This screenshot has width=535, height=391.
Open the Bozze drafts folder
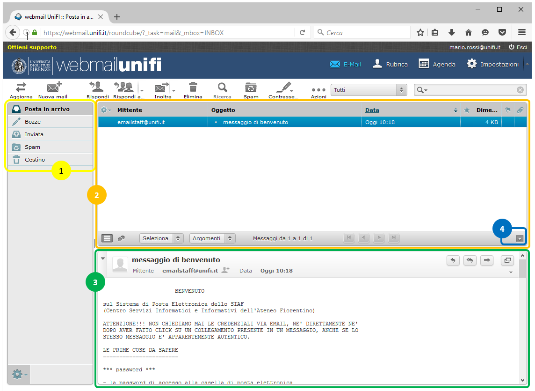51,122
